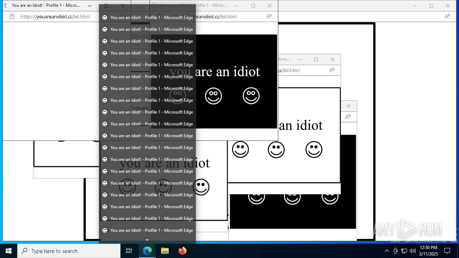Click the Microsoft Edge taskbar icon
This screenshot has height=258, width=459.
pos(147,251)
